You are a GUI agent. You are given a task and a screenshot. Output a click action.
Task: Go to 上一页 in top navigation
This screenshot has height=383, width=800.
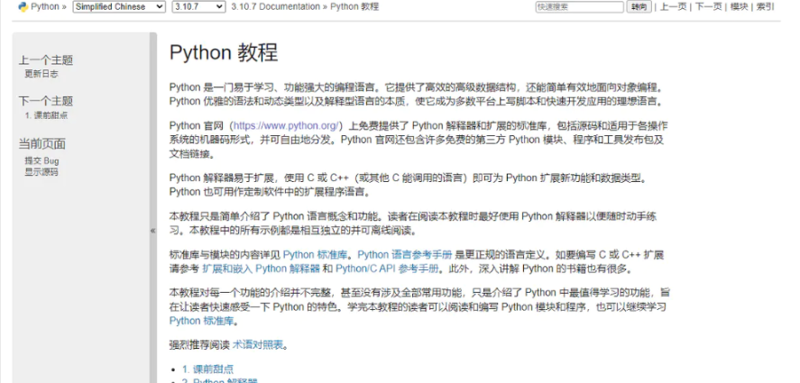pyautogui.click(x=674, y=6)
